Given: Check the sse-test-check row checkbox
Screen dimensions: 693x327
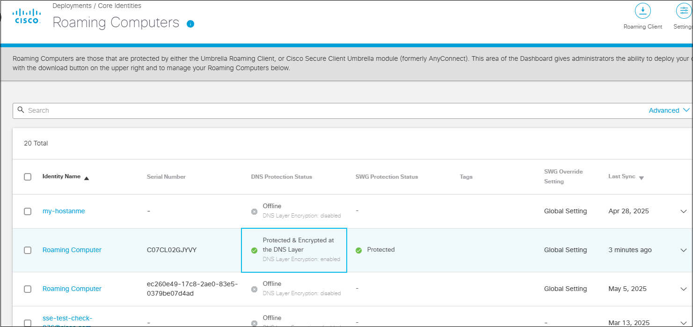Looking at the screenshot, I should (x=28, y=323).
